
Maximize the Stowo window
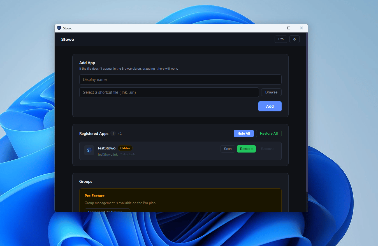coord(289,28)
